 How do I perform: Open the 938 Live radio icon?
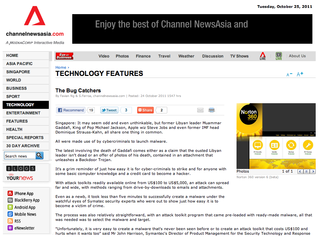click(279, 56)
